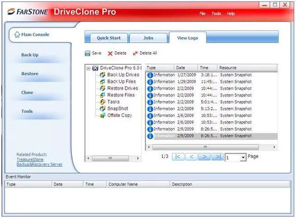Click the DriveClone Pro DC tree icon
This screenshot has height=218, width=296.
(x=95, y=68)
